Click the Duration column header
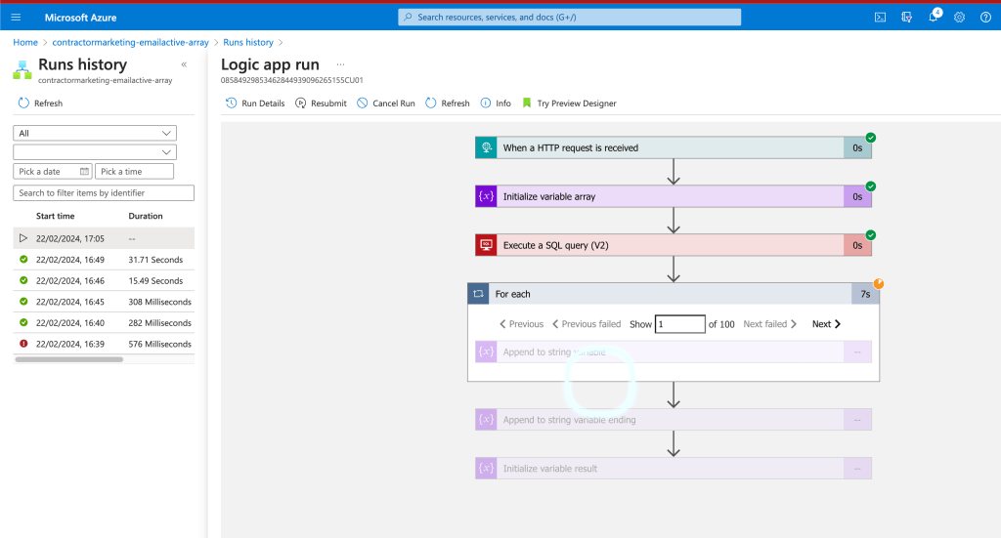 tap(146, 216)
